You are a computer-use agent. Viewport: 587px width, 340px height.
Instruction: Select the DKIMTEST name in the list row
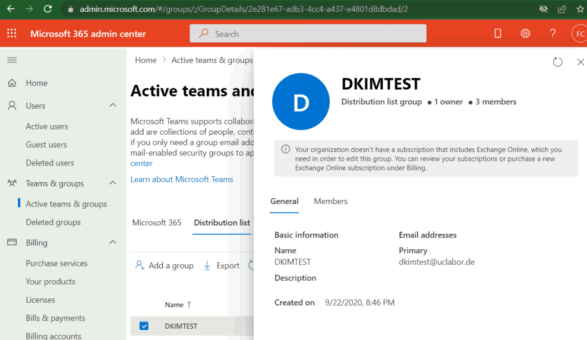click(x=181, y=326)
